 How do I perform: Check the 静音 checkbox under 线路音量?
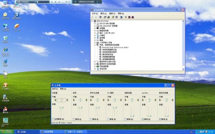click(x=126, y=119)
